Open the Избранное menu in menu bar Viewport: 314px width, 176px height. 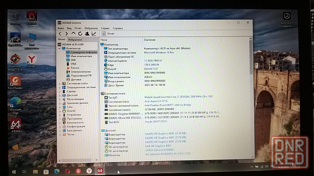point(91,28)
